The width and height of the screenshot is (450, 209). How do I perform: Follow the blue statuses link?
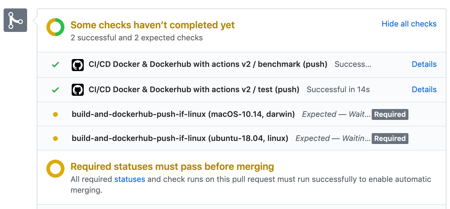click(130, 179)
